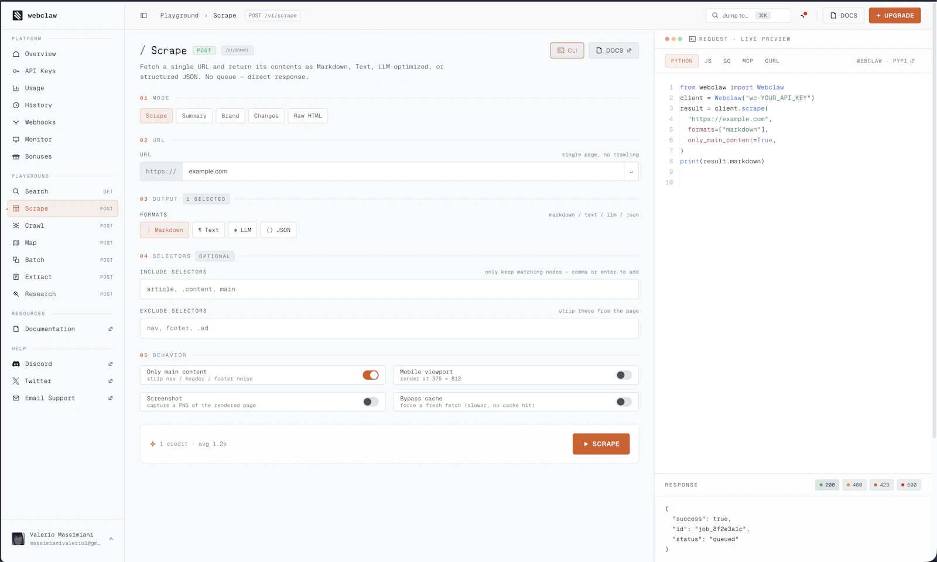Switch code sample to CURL tab
Screen dimensions: 937x562
[x=772, y=61]
